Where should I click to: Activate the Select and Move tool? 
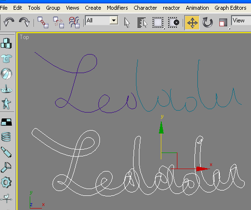click(192, 22)
